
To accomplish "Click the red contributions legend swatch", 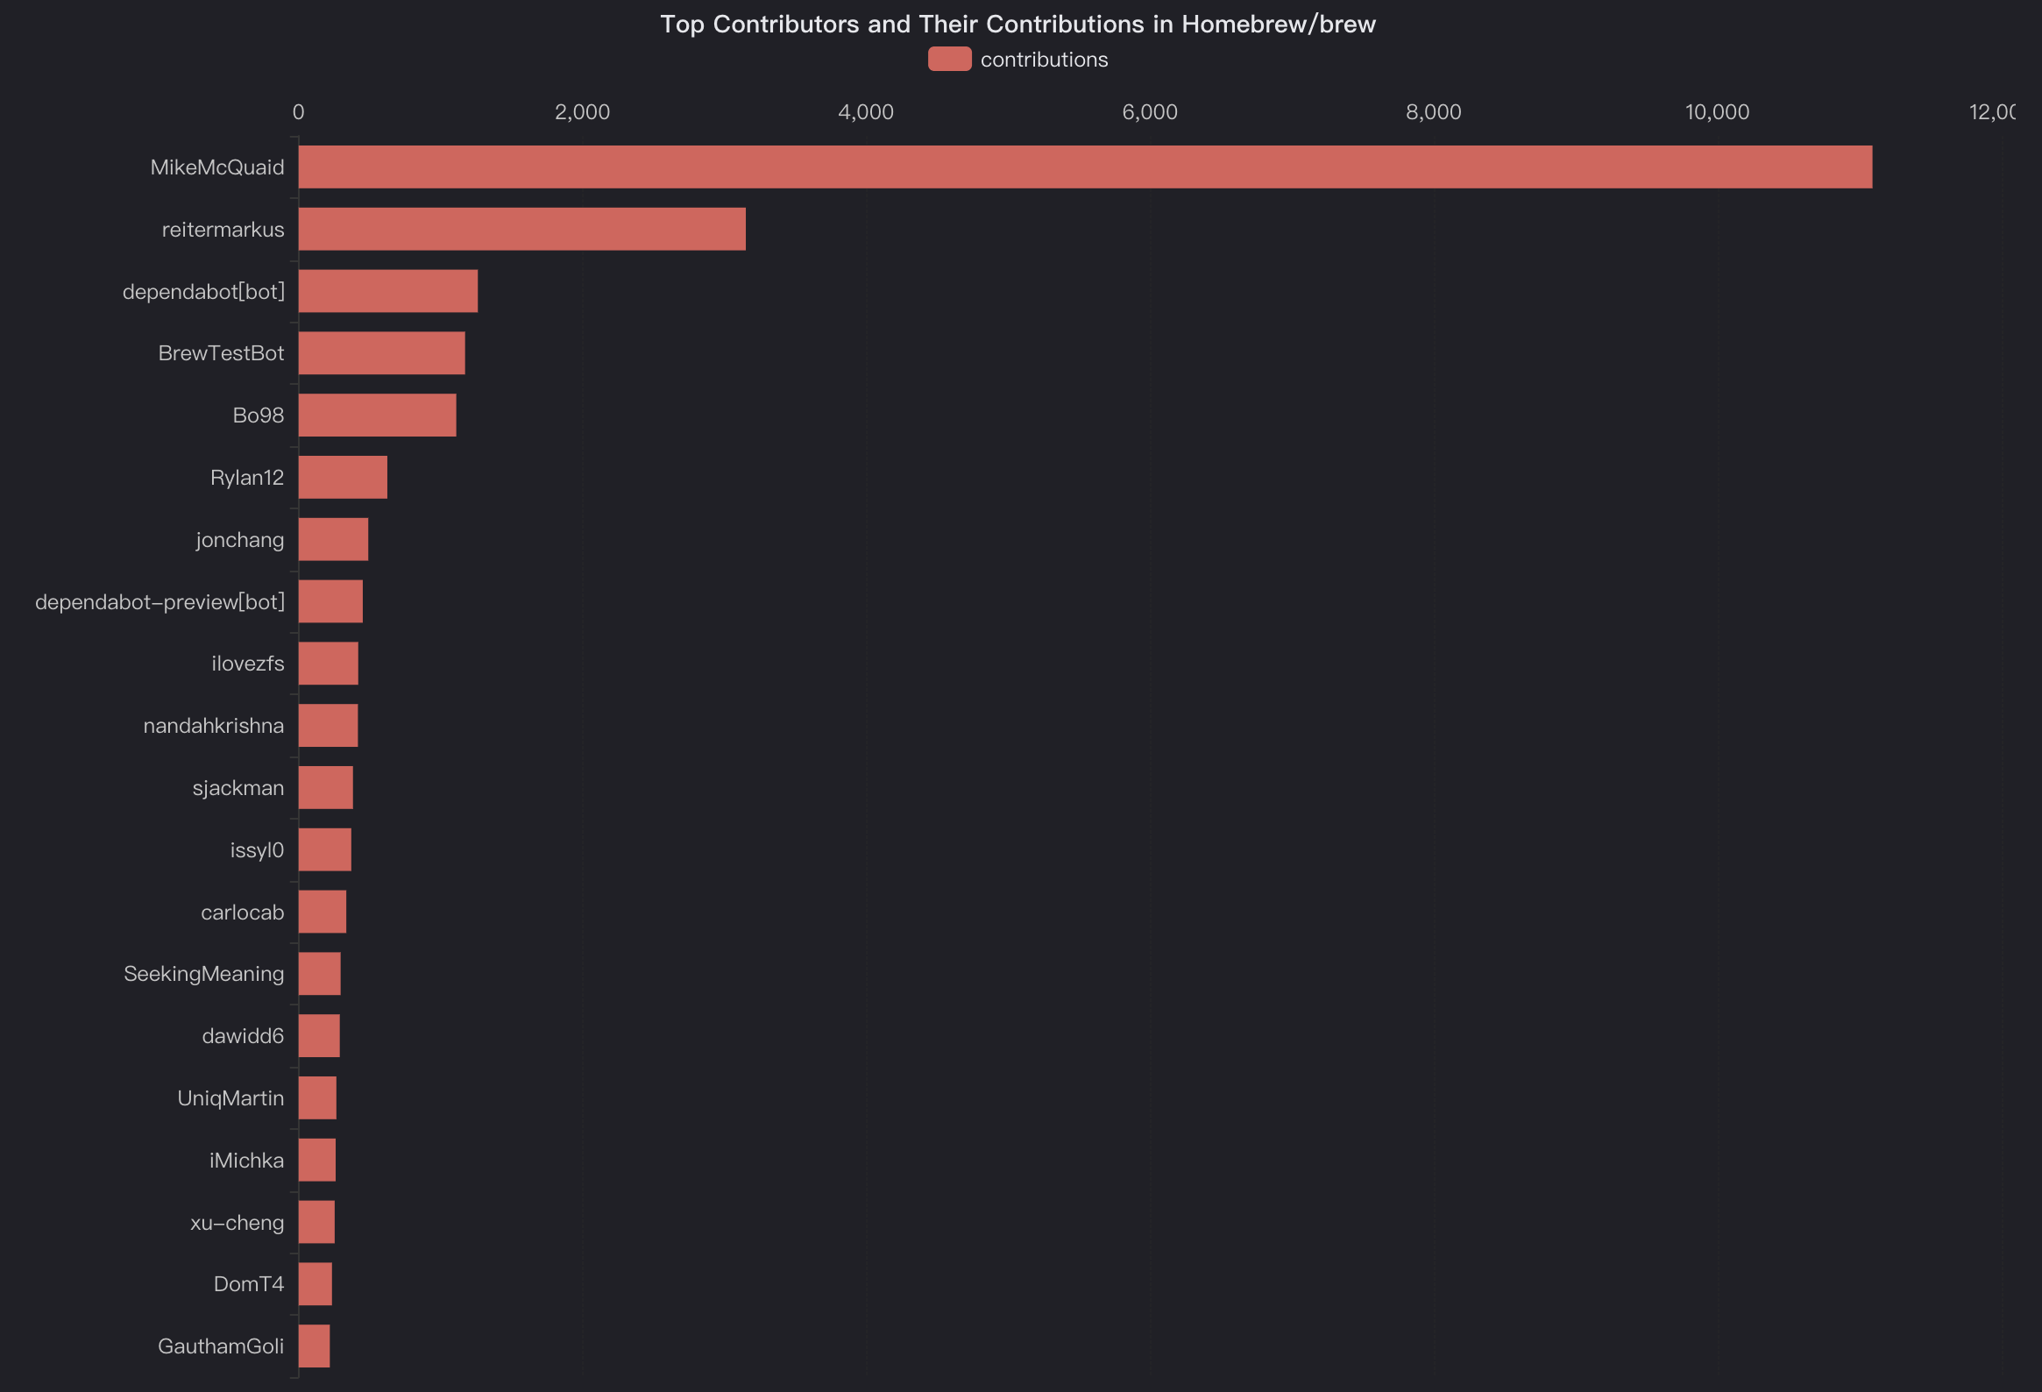I will click(949, 59).
